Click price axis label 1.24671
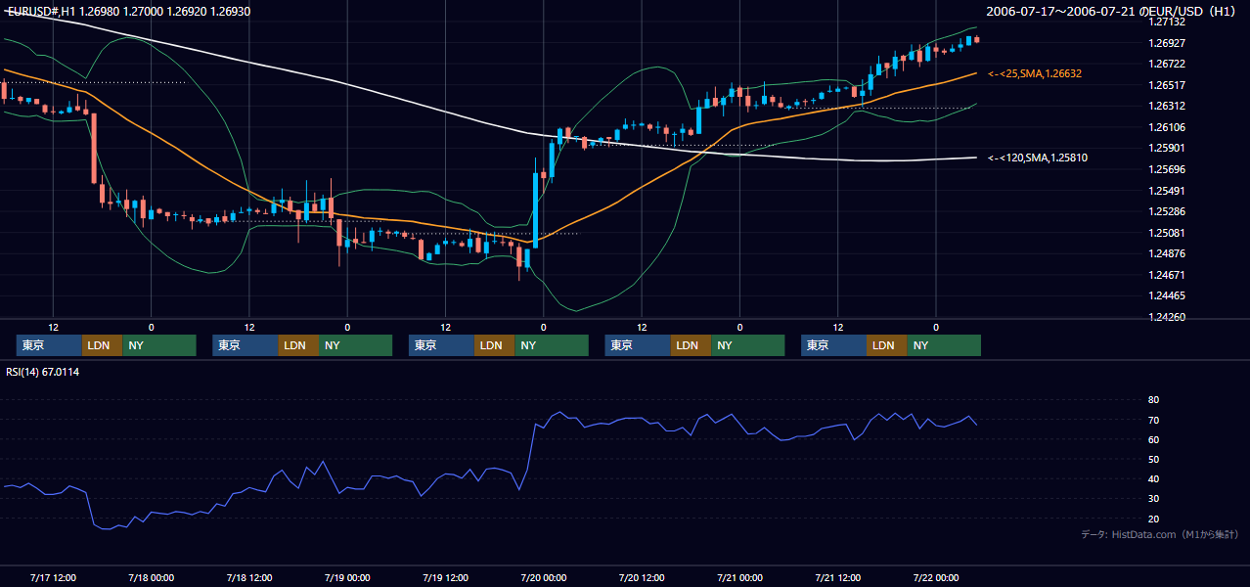 [x=1168, y=275]
